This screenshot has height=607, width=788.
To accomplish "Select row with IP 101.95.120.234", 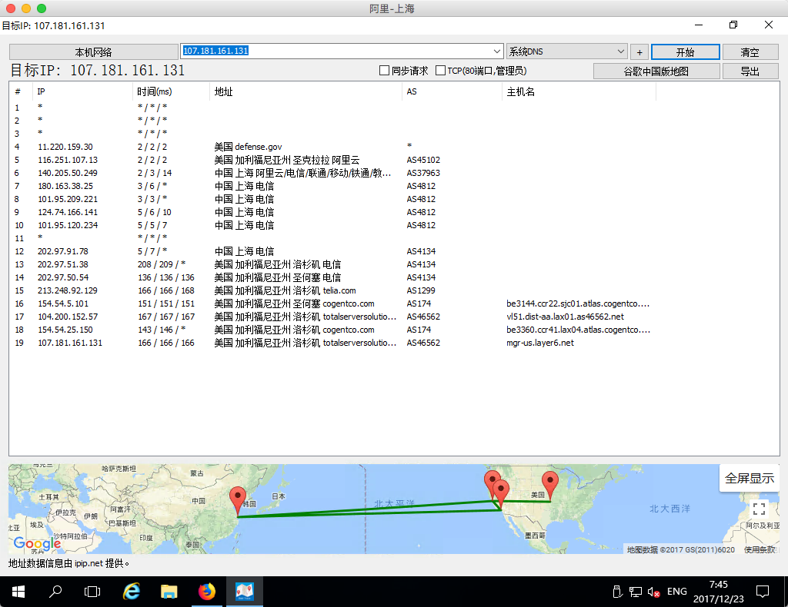I will pyautogui.click(x=394, y=225).
